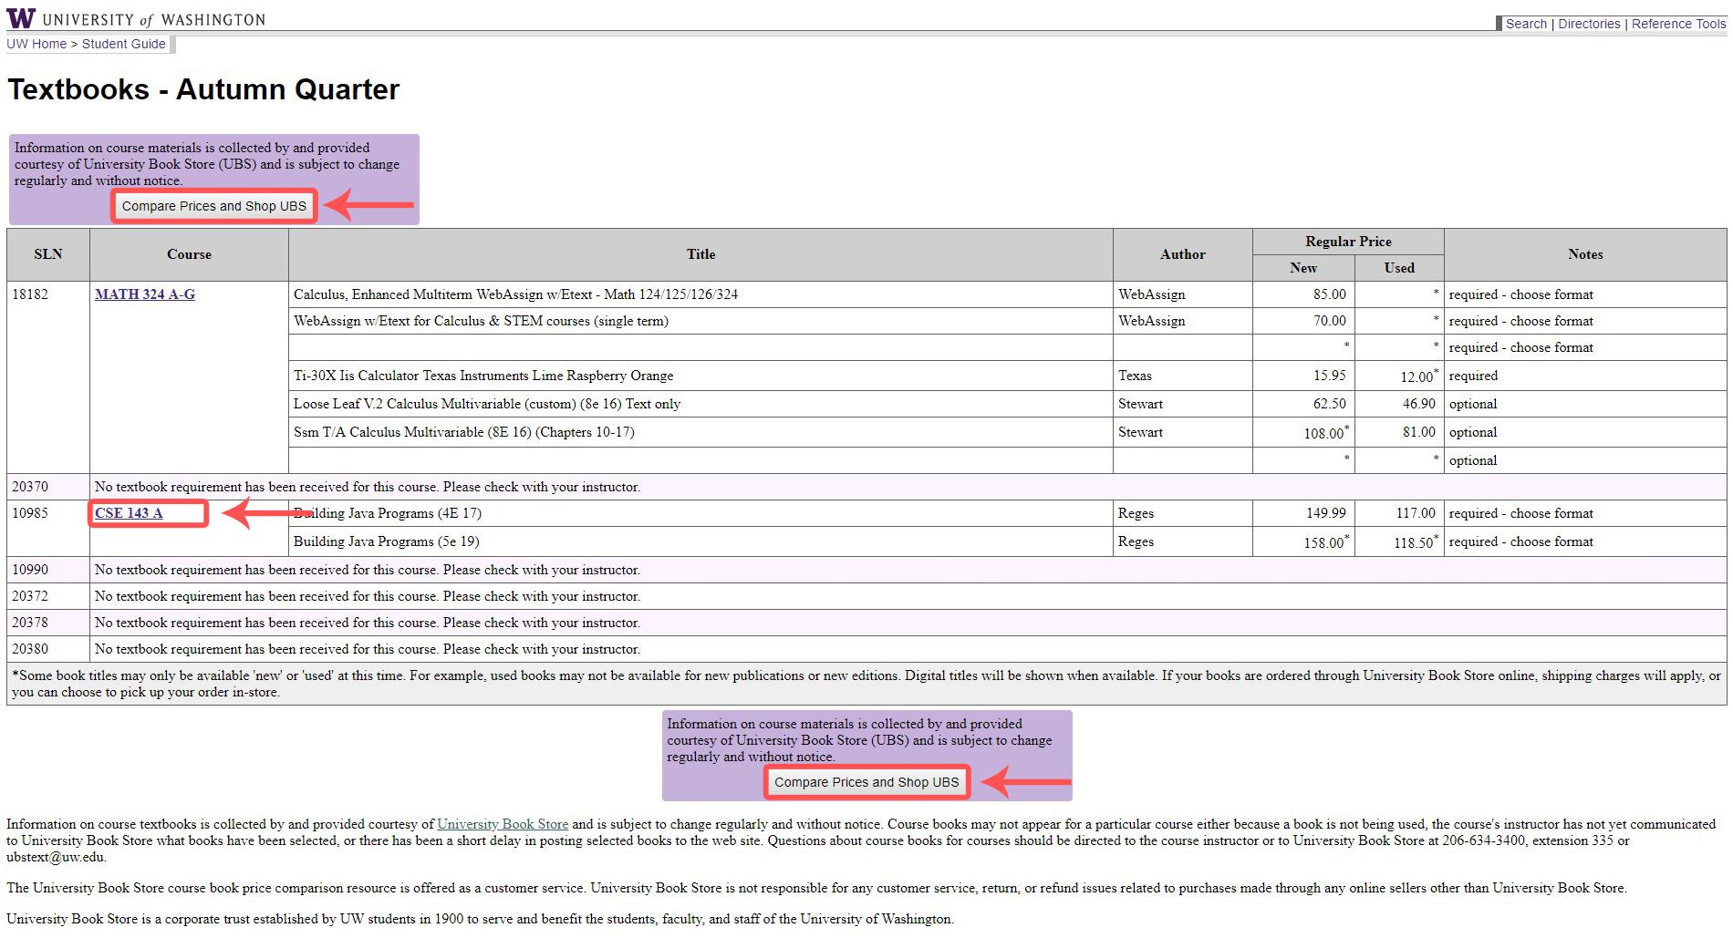
Task: Click the Course column header
Action: [189, 254]
